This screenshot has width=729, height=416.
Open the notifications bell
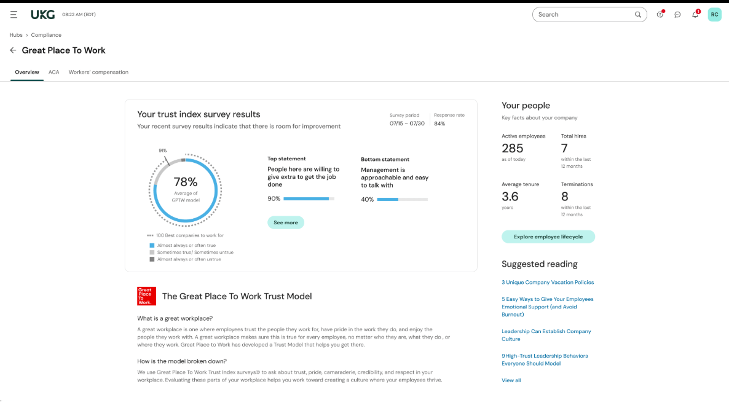pos(695,14)
